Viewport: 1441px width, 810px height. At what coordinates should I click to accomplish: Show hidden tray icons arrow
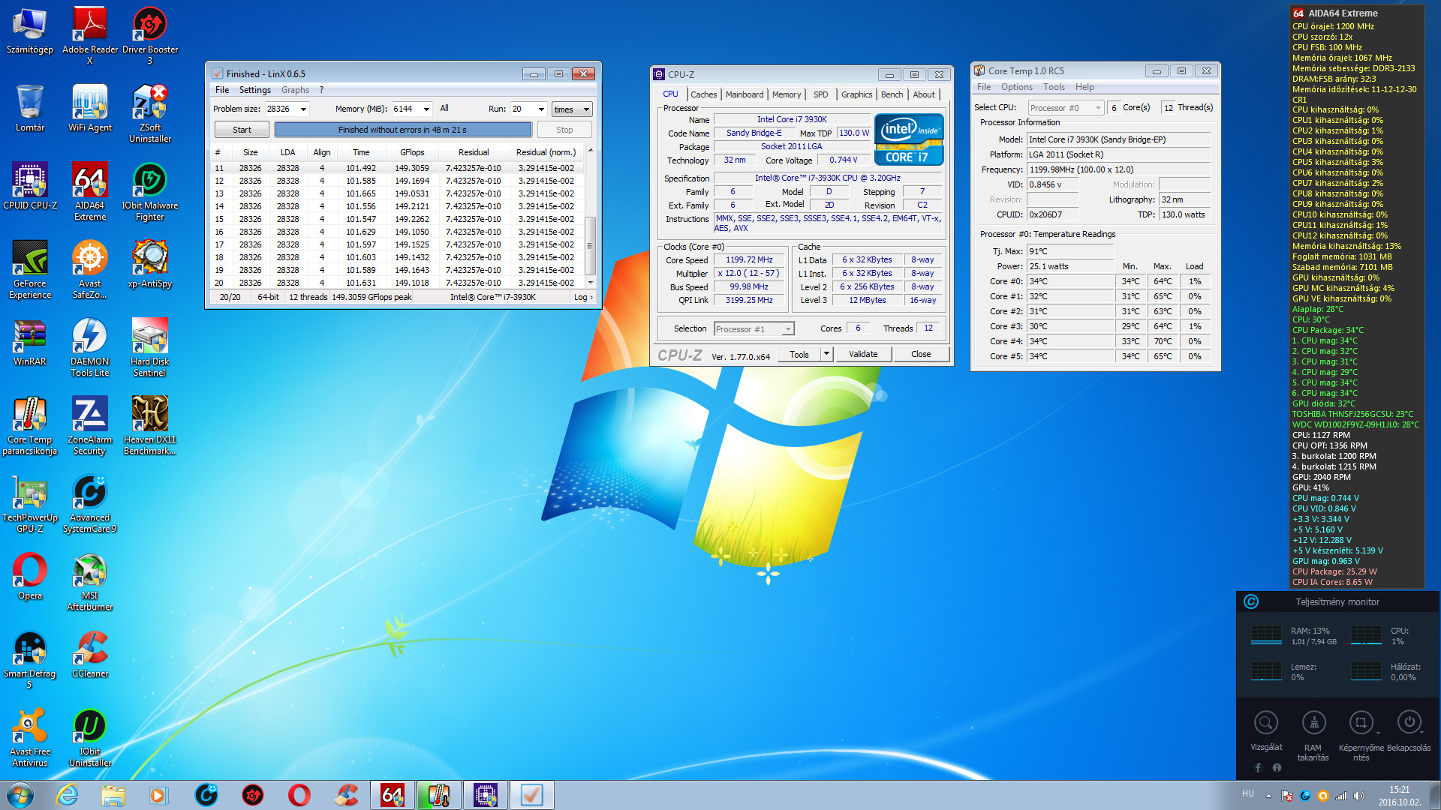pos(1268,796)
